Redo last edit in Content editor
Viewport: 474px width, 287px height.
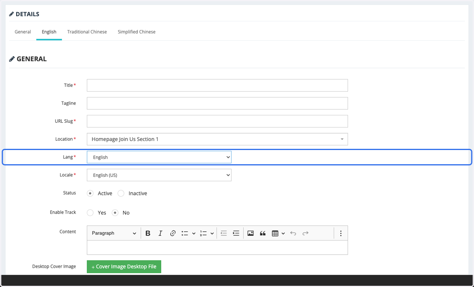pyautogui.click(x=305, y=233)
